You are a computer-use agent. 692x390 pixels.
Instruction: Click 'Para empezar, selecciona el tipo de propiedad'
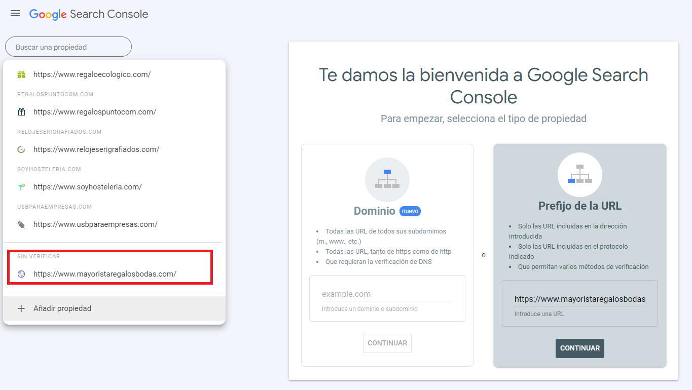[484, 119]
